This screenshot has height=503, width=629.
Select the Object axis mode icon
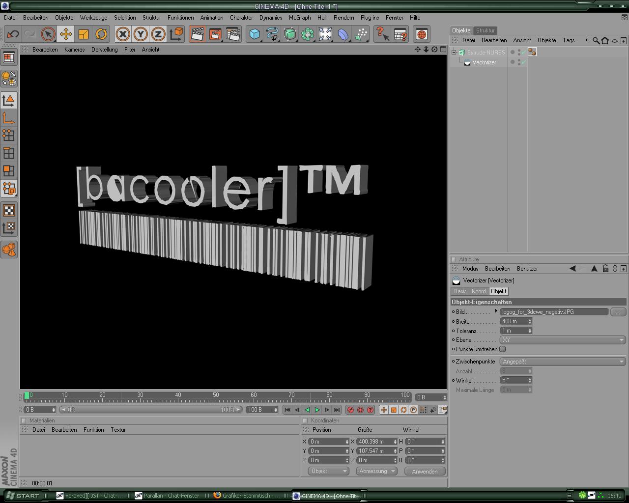tap(8, 118)
